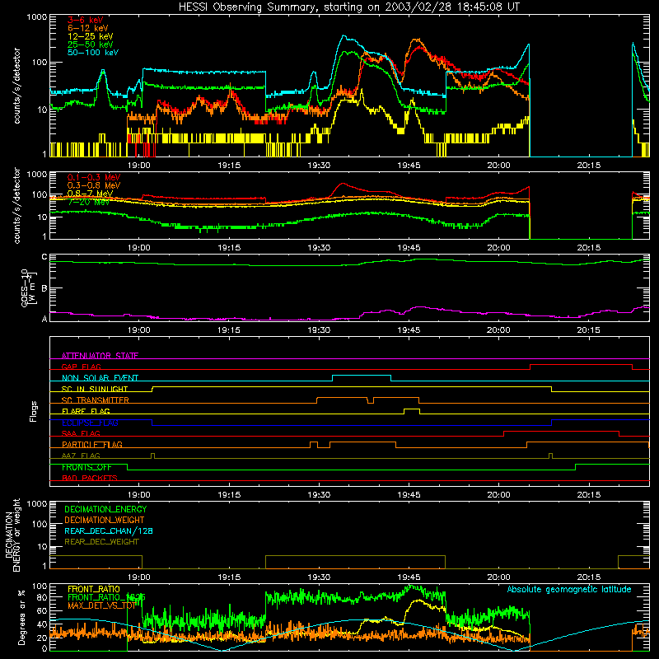The image size is (659, 659).
Task: Click the 7-20 MeV legend label
Action: coord(88,202)
